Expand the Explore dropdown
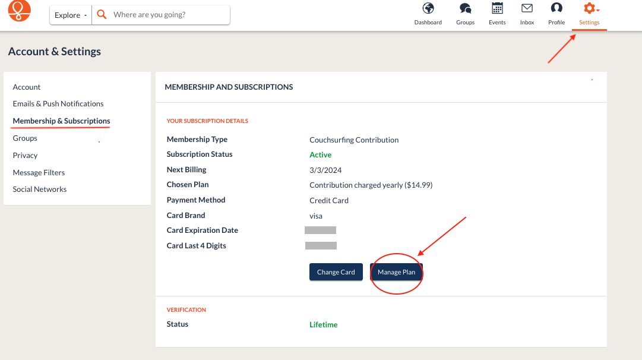This screenshot has width=642, height=360. [71, 15]
